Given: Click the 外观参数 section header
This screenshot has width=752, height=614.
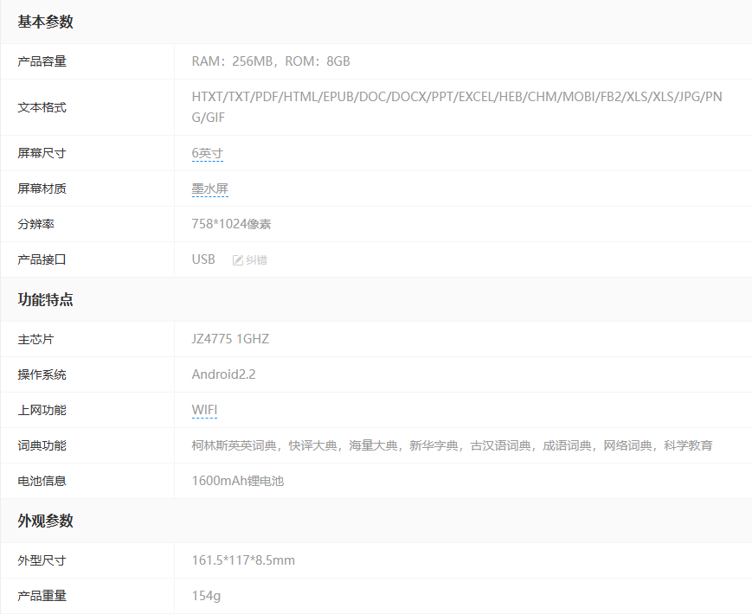Looking at the screenshot, I should click(x=46, y=521).
